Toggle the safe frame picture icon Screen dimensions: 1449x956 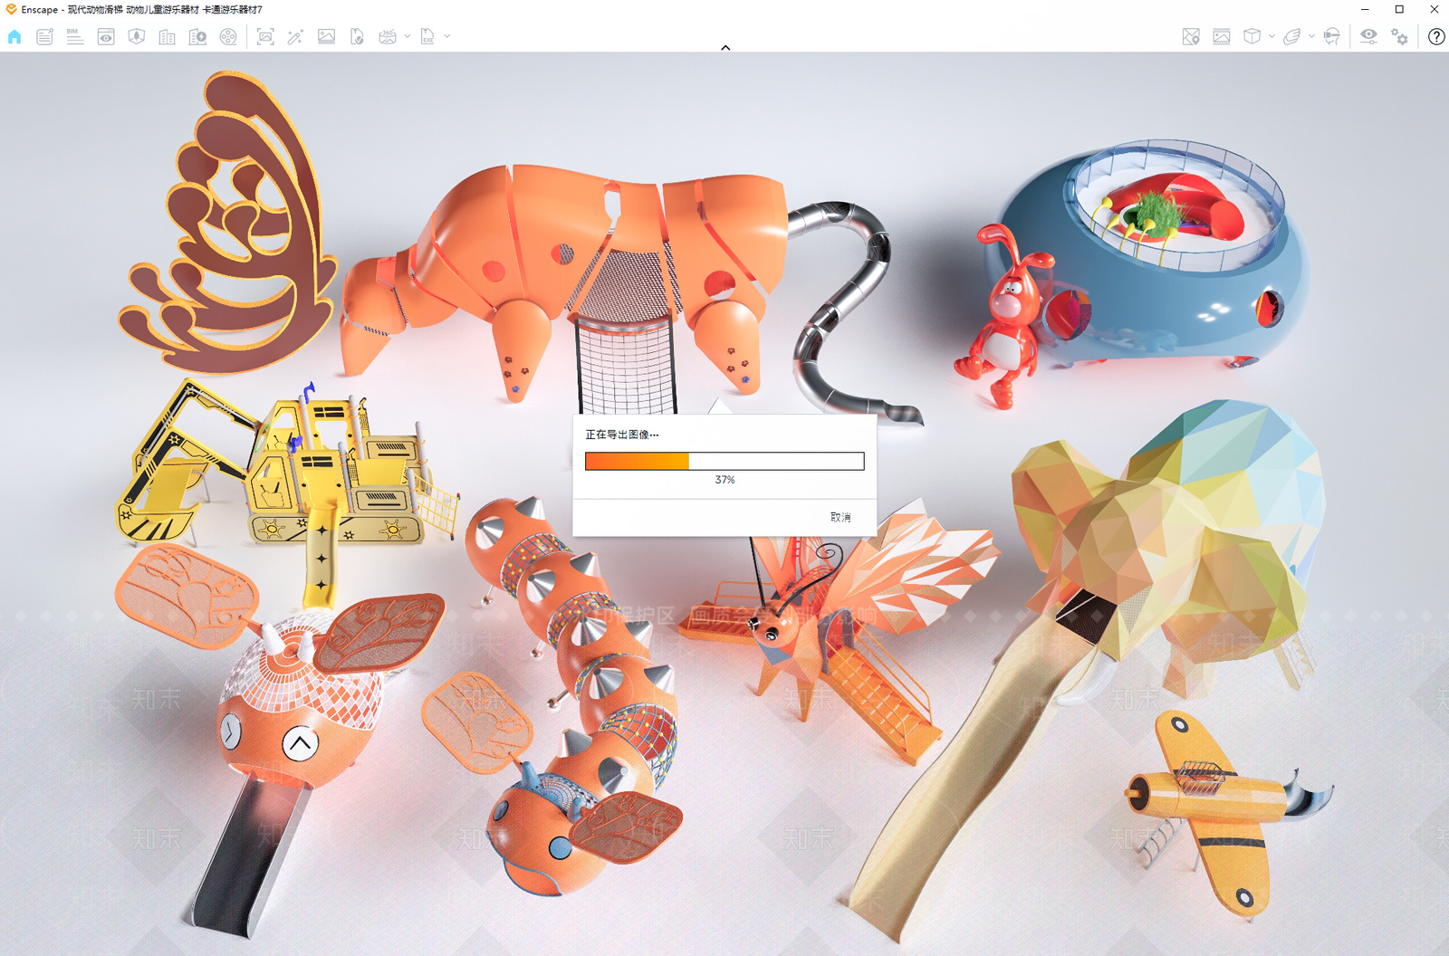click(1222, 37)
